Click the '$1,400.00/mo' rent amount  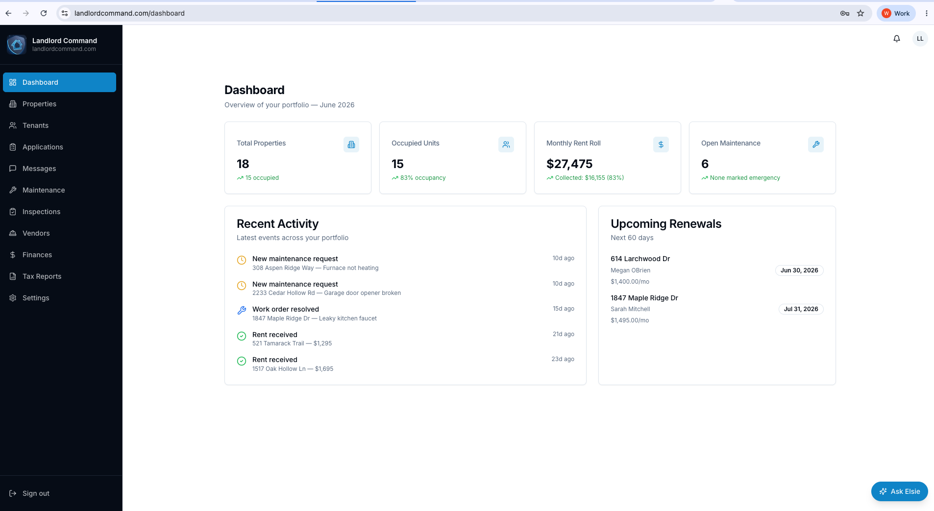click(630, 282)
